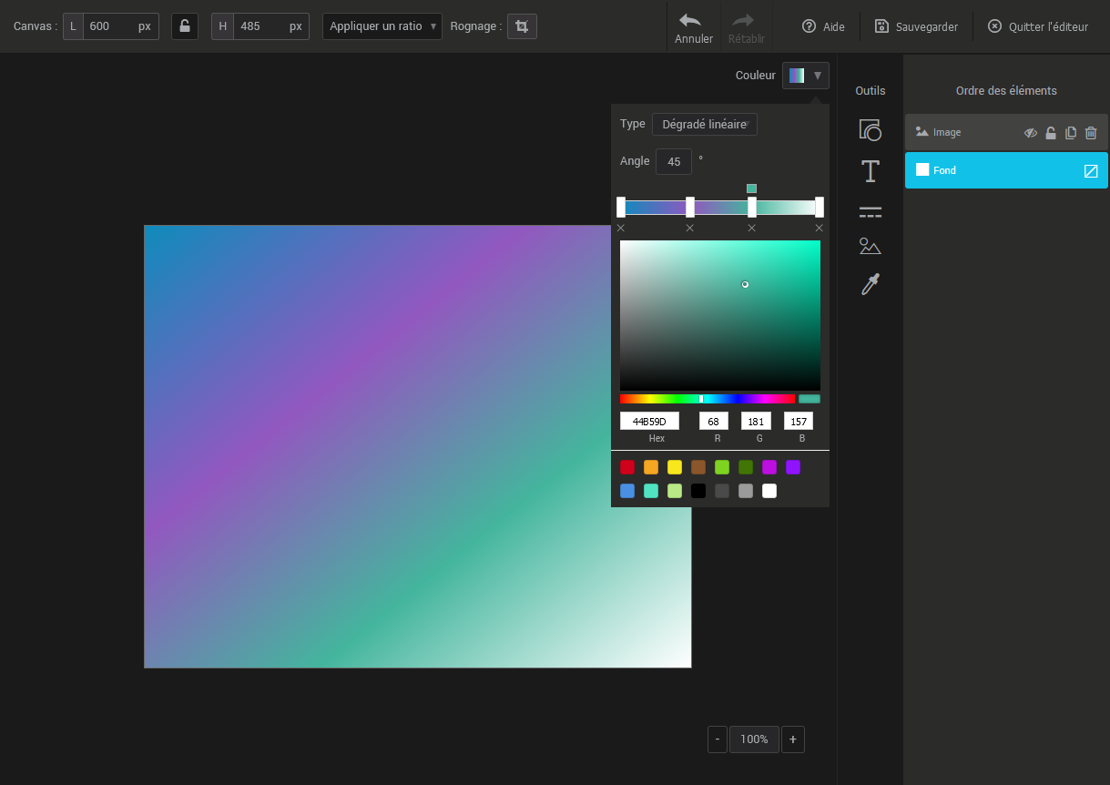Viewport: 1110px width, 785px height.
Task: Open the Dégradé linéaire type dropdown
Action: click(704, 125)
